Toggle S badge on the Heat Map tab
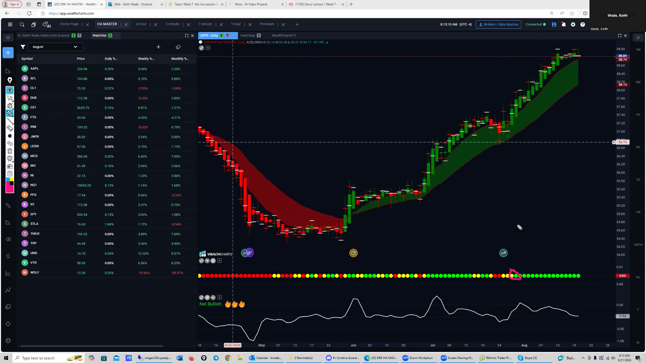 [259, 36]
